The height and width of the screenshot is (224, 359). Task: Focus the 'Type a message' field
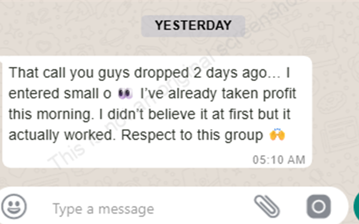click(103, 209)
